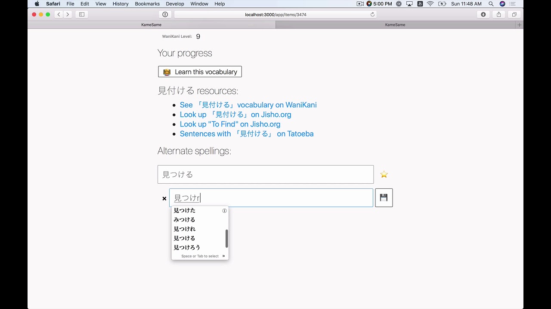Open Look up "To Find" on Jisho.org link

(230, 124)
